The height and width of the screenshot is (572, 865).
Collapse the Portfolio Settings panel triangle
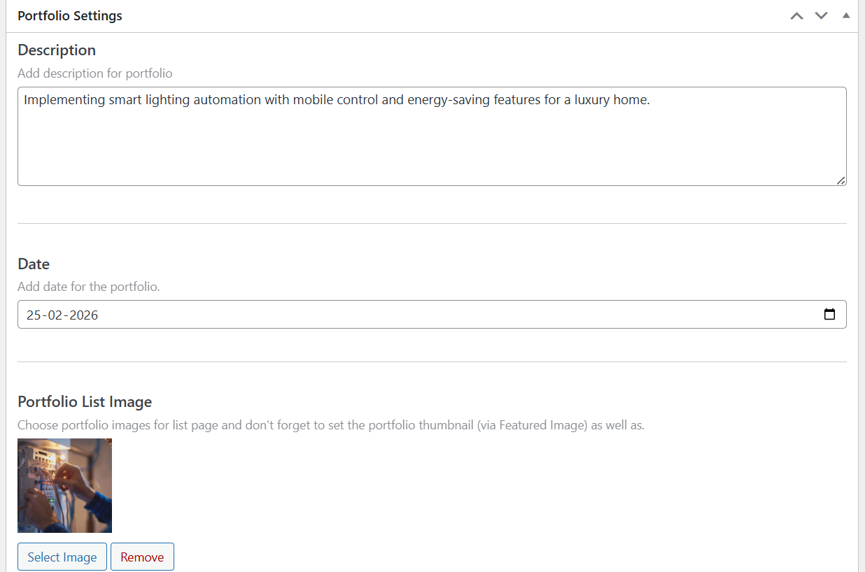(x=845, y=15)
